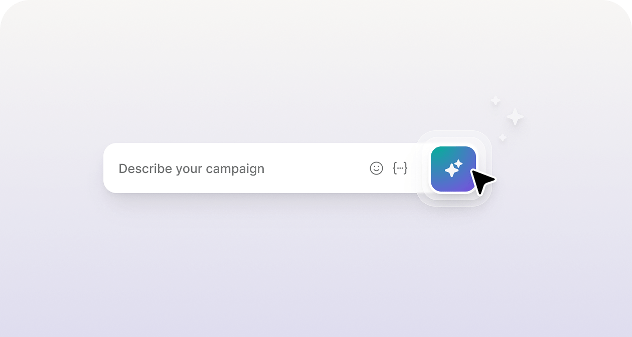Select the braces icon beside the smiley
Viewport: 632px width, 337px height.
tap(400, 168)
